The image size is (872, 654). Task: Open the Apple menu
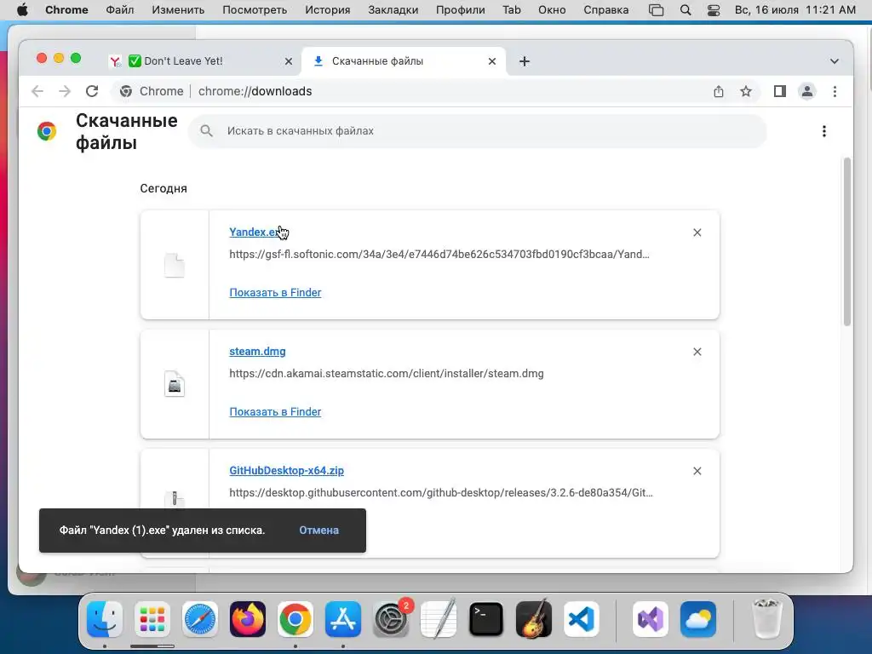(22, 10)
